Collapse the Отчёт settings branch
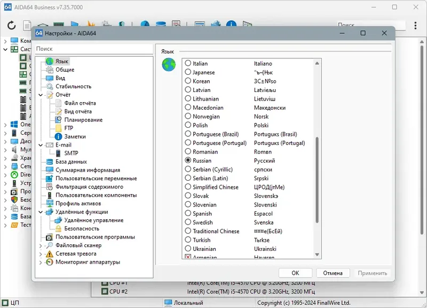427x308 pixels. pyautogui.click(x=41, y=95)
